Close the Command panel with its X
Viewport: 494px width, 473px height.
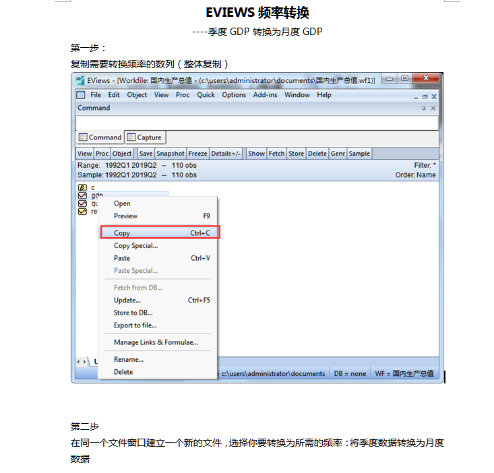tap(433, 108)
